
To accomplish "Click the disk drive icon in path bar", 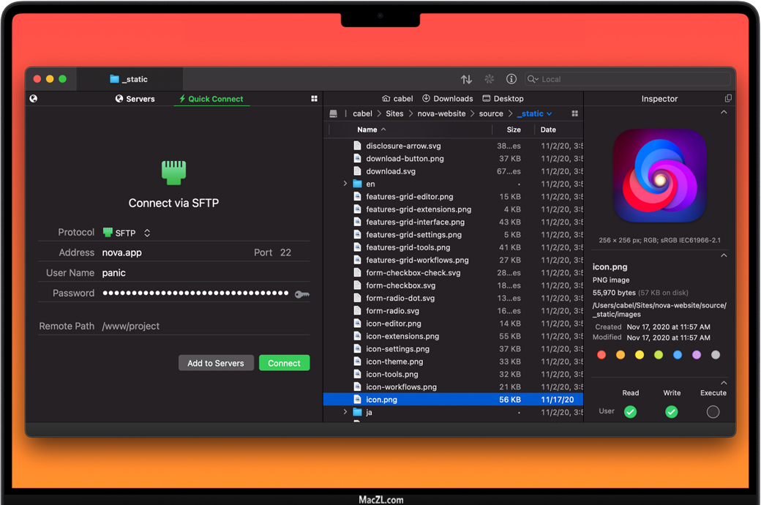I will coord(334,113).
